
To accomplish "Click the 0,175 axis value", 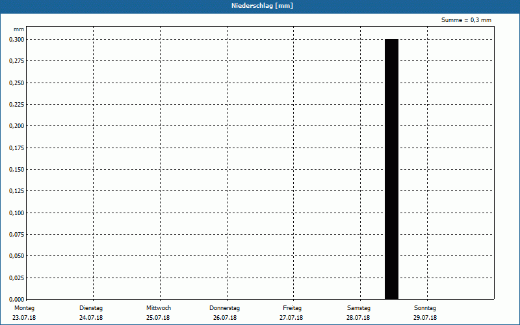I will (x=17, y=148).
